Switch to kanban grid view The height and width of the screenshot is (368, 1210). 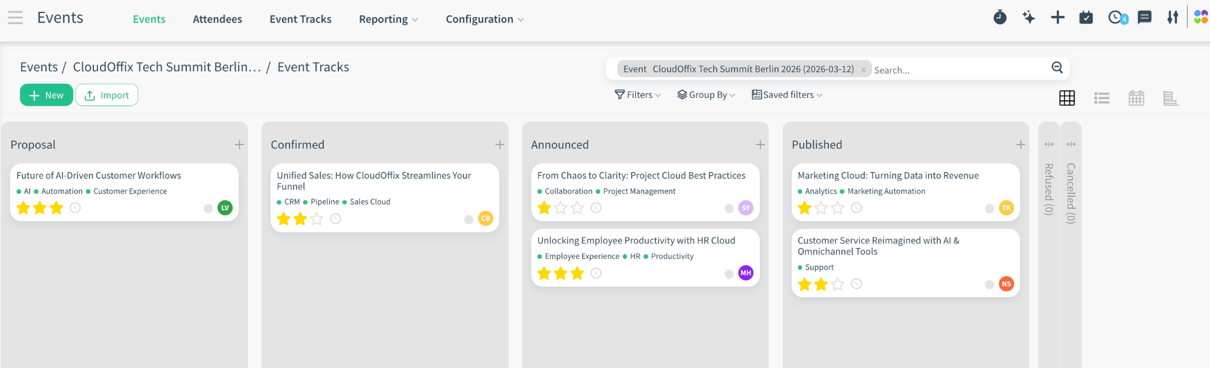click(1067, 98)
